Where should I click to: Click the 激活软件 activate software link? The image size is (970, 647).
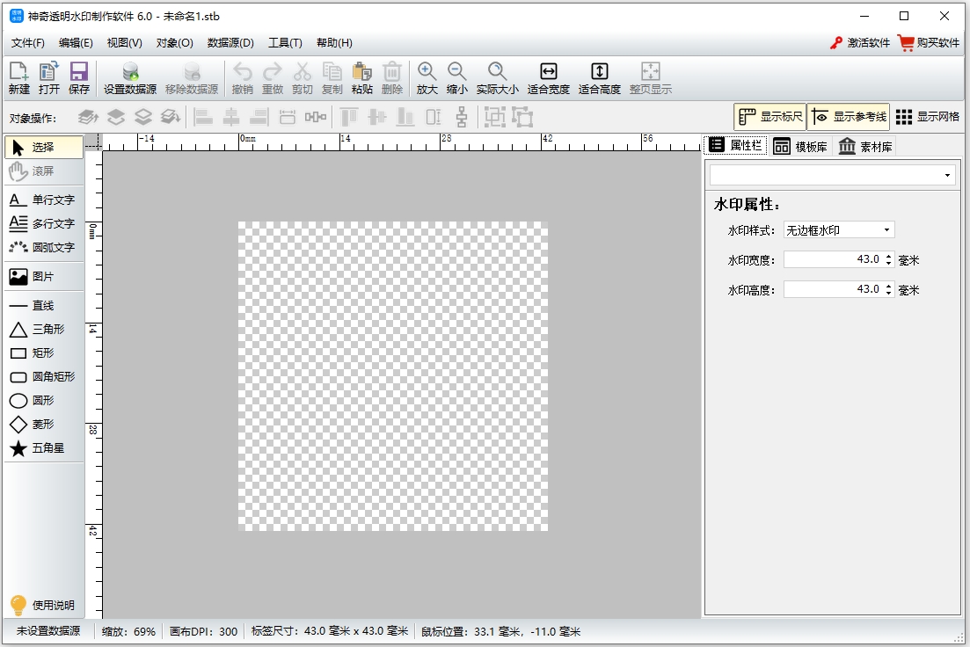coord(860,43)
